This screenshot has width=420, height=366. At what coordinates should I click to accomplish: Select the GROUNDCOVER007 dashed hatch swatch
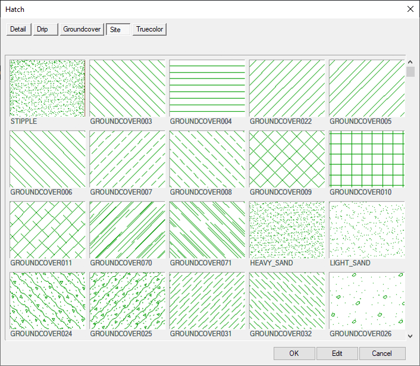127,159
